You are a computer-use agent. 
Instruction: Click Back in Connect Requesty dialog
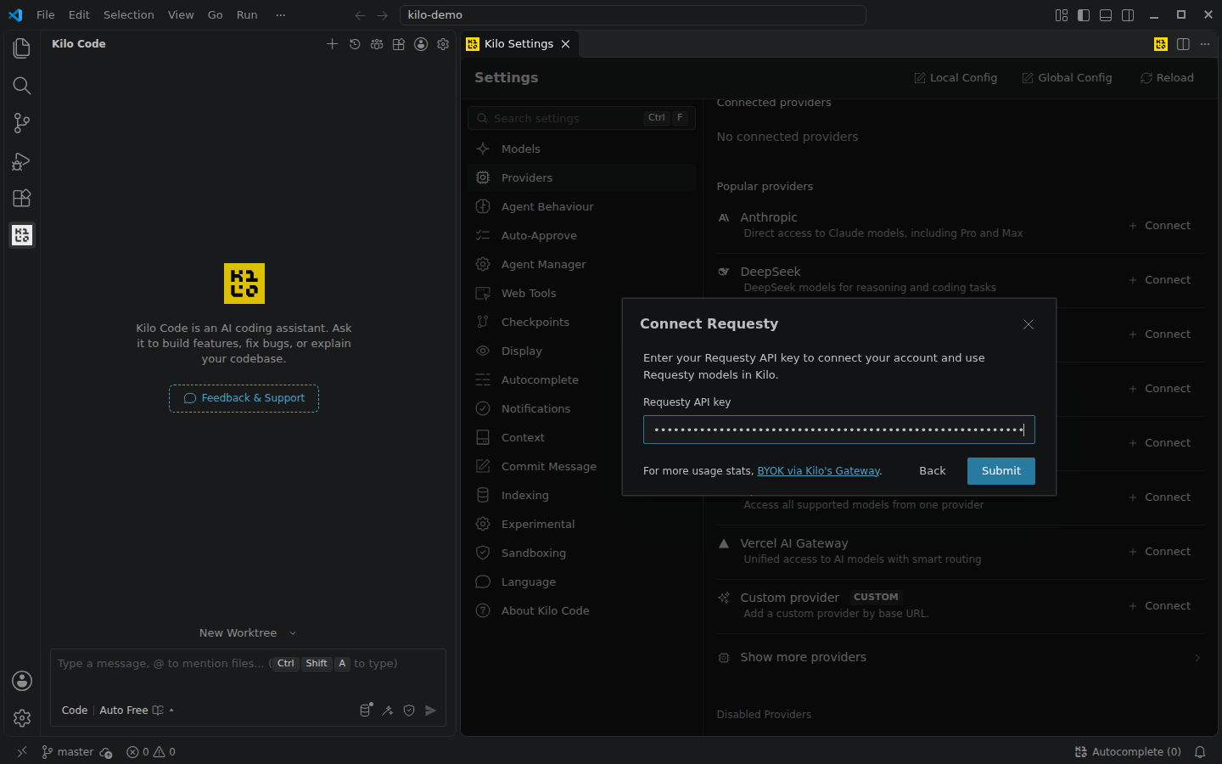pyautogui.click(x=932, y=471)
